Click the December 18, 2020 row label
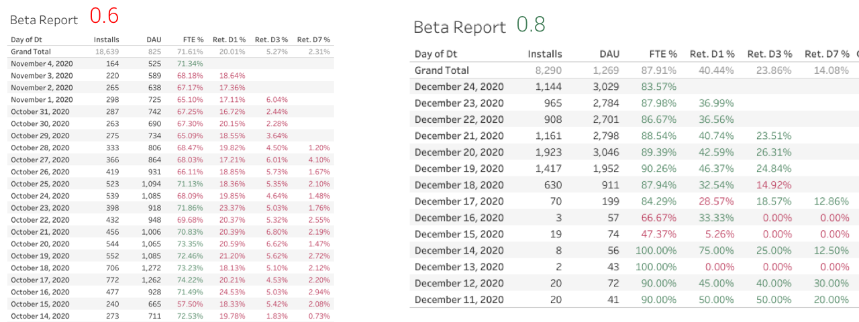 pyautogui.click(x=459, y=185)
